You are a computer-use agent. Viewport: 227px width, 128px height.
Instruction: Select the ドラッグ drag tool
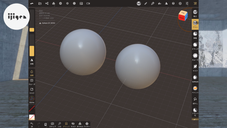tap(195, 46)
